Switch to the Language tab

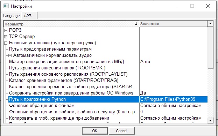point(12,16)
